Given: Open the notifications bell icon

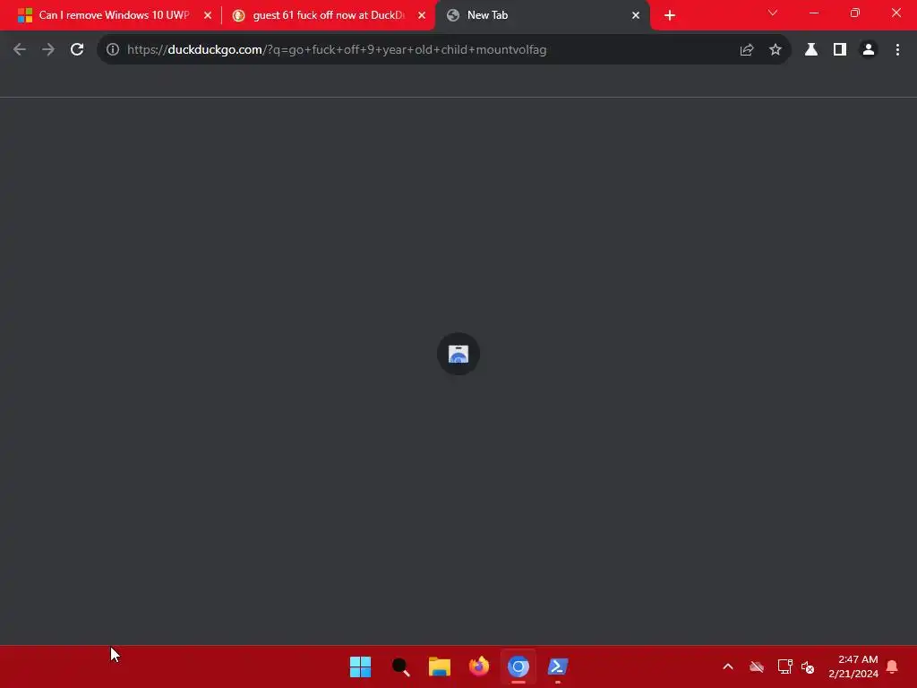Looking at the screenshot, I should point(893,666).
